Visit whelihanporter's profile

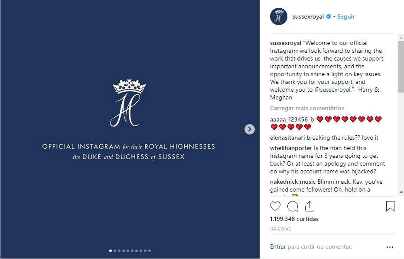click(290, 148)
